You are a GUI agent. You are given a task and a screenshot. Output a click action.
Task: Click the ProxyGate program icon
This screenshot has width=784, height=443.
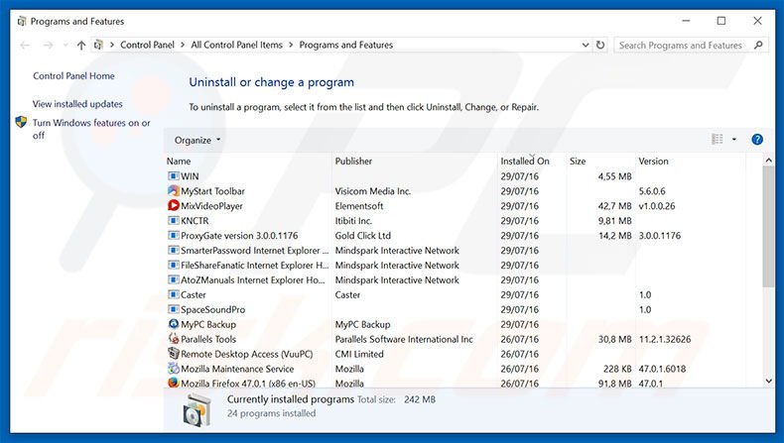173,235
